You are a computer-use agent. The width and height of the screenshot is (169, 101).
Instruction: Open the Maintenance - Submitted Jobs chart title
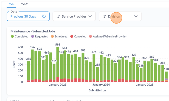click(33, 31)
